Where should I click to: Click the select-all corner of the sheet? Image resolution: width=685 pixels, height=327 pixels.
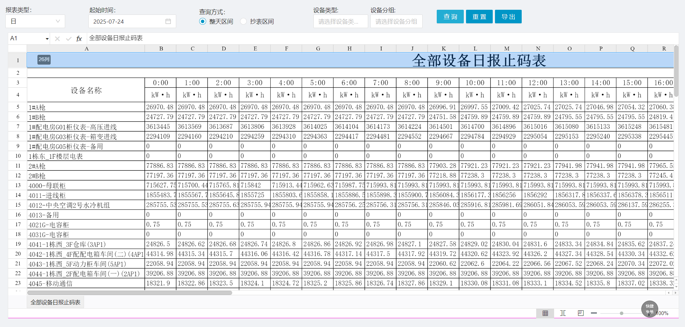18,49
